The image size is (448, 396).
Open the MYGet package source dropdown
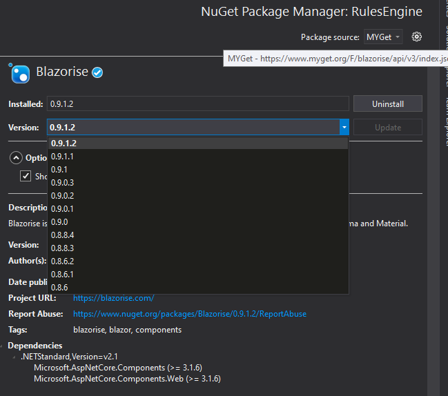(x=383, y=37)
